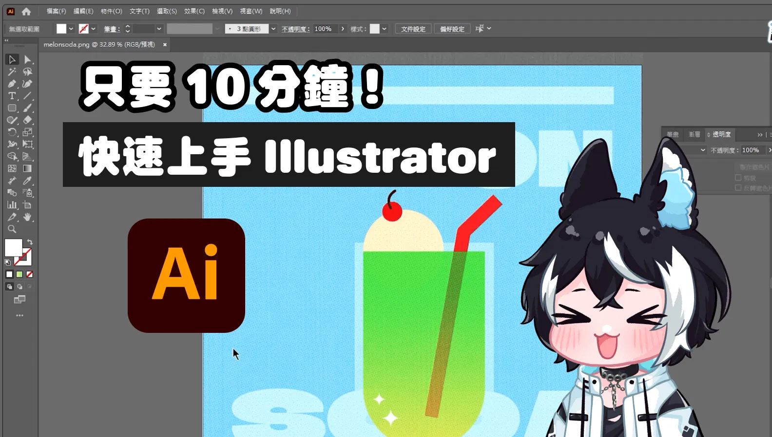This screenshot has width=772, height=437.
Task: Click the toolbar Fill color swatch
Action: [x=13, y=247]
